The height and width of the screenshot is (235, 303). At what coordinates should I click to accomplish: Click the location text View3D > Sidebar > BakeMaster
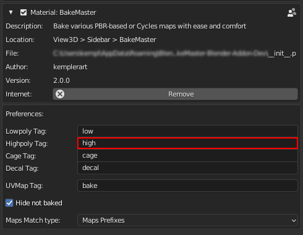coord(105,40)
